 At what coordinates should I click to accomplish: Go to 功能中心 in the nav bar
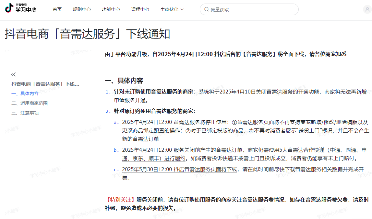(x=111, y=9)
